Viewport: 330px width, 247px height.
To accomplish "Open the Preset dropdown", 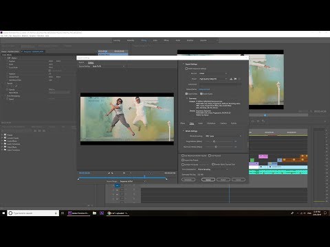I will 213,79.
